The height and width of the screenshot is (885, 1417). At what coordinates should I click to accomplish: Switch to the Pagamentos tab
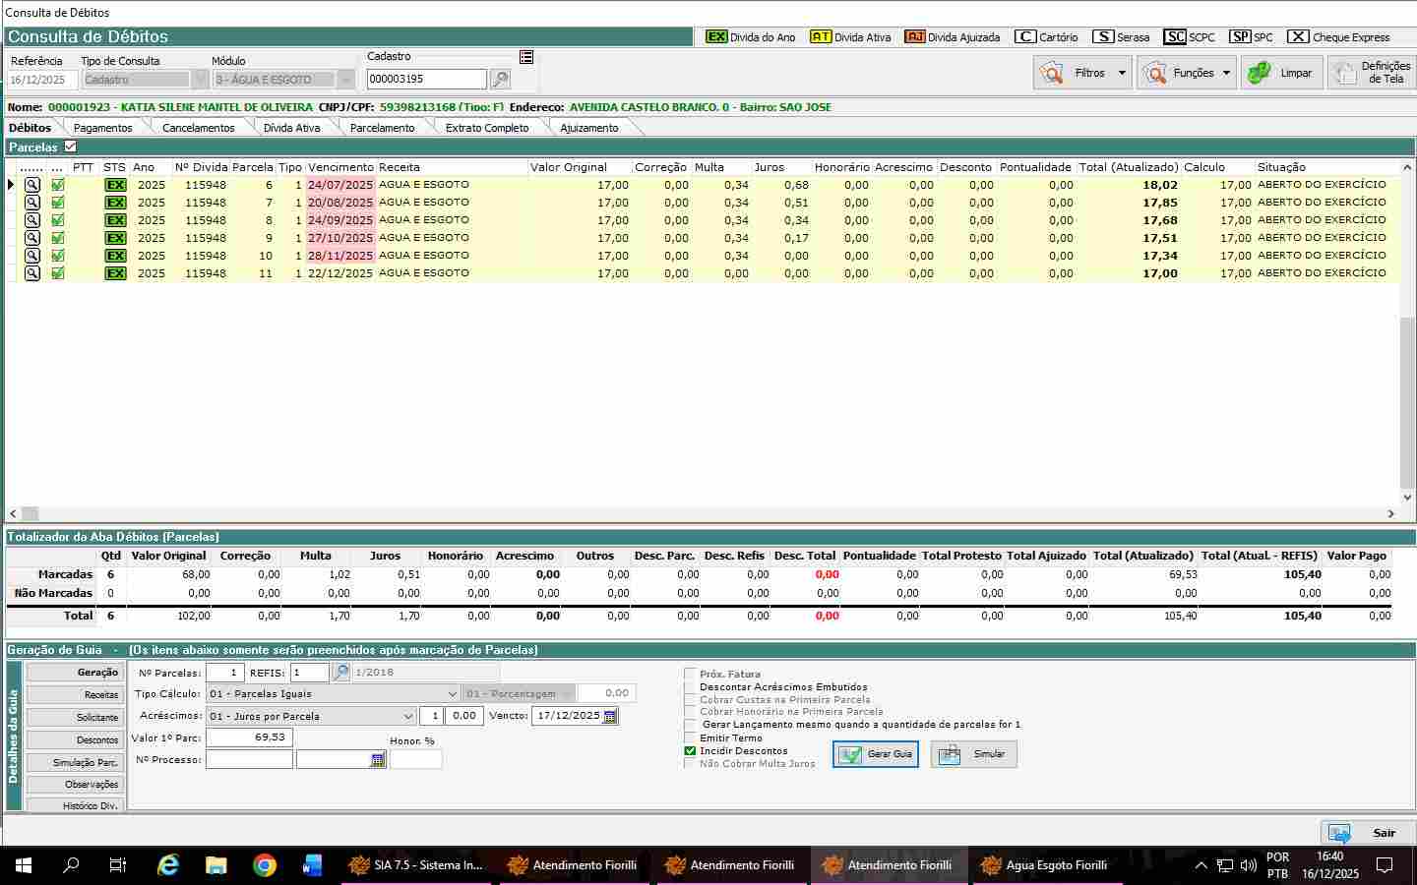102,128
